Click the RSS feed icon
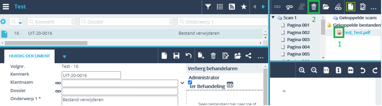 tap(232, 7)
